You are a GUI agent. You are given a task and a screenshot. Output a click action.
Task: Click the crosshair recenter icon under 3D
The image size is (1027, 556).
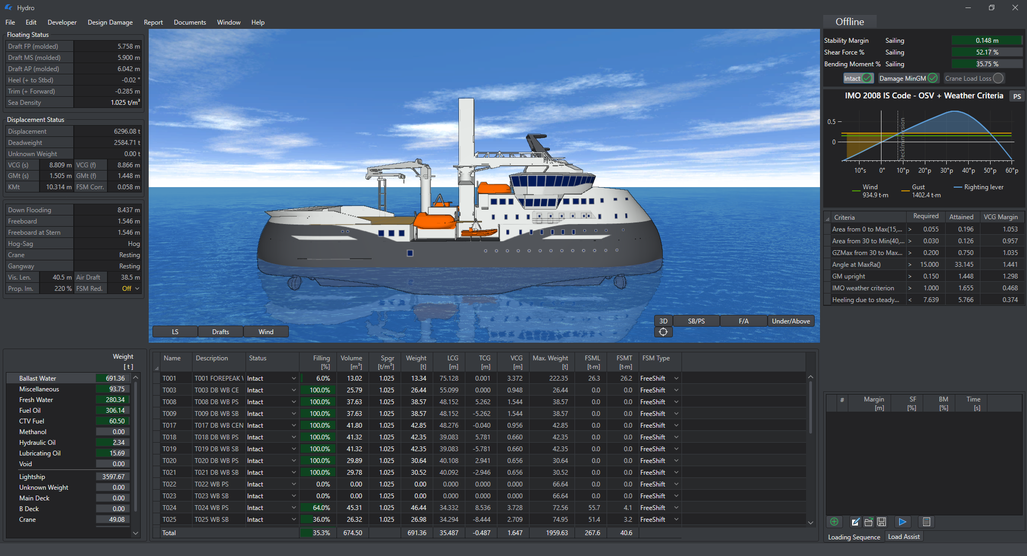(663, 331)
